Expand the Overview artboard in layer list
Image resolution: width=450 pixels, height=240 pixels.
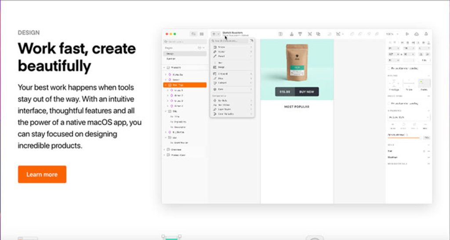tap(165, 149)
